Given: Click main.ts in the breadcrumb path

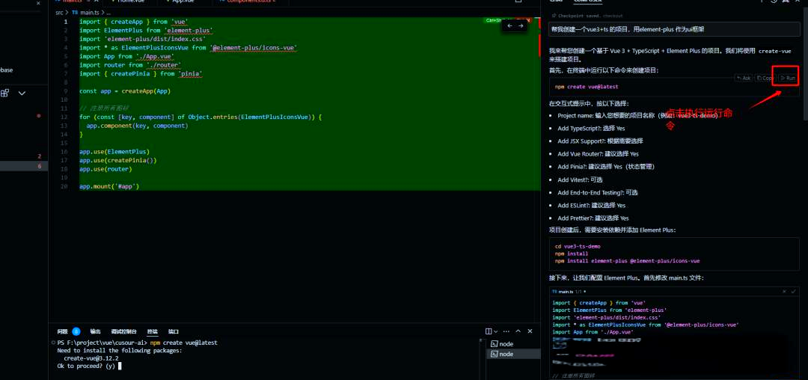Looking at the screenshot, I should click(x=89, y=13).
